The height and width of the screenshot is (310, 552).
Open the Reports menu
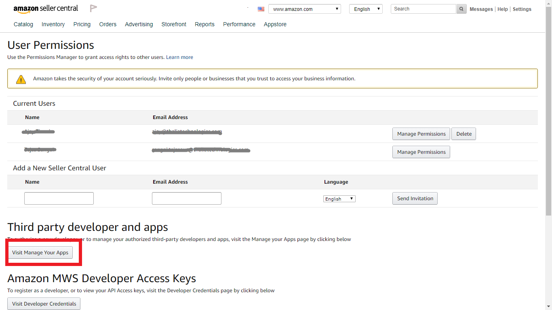click(x=204, y=24)
